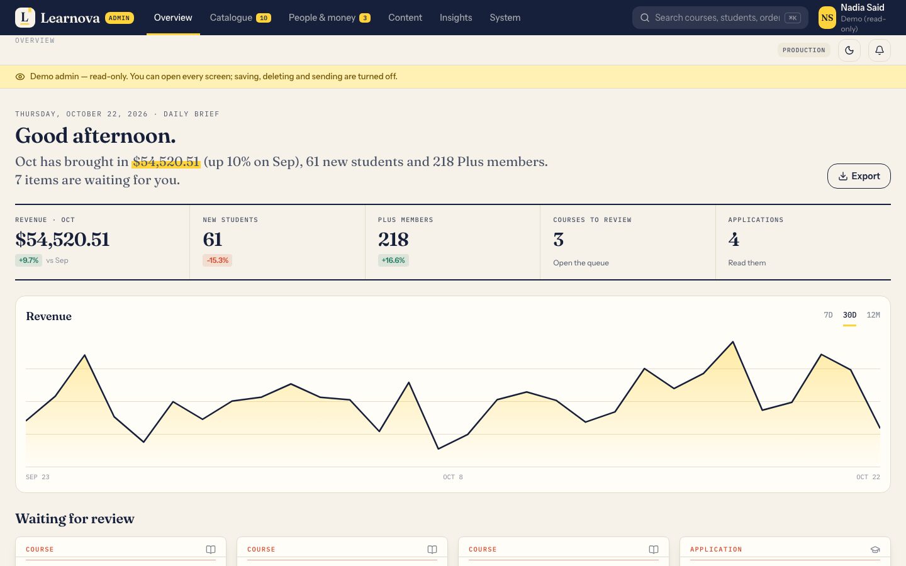Viewport: 906px width, 566px height.
Task: Click the Revenue Oct value $54,520.51
Action: coord(62,240)
